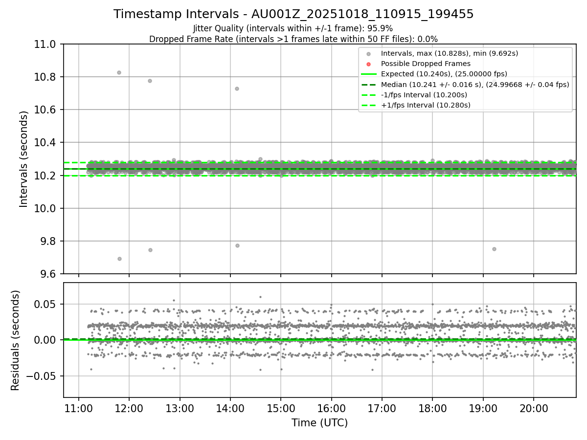Click the red Possible Dropped Frames legend marker
This screenshot has width=587, height=440.
[369, 64]
